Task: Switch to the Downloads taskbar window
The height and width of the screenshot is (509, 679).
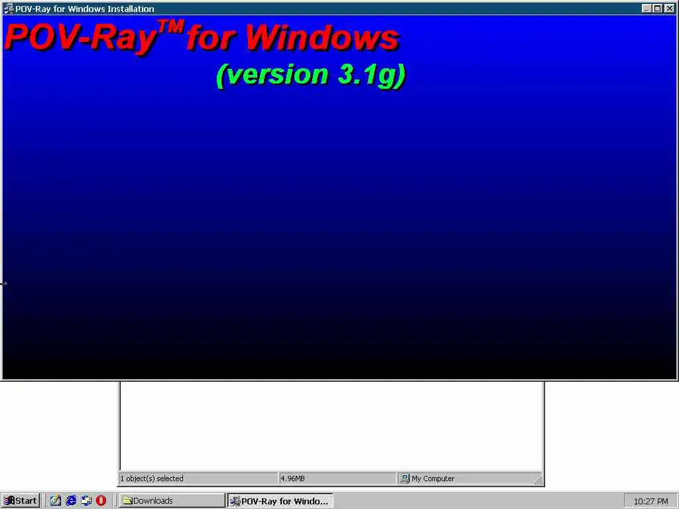Action: coord(172,501)
